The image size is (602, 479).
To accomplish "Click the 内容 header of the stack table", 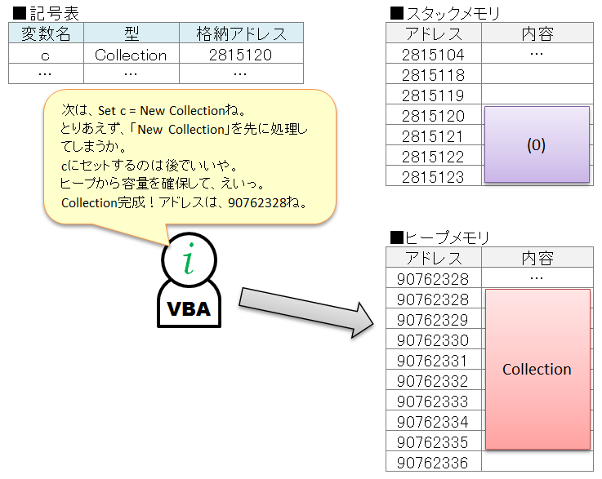I will click(537, 33).
